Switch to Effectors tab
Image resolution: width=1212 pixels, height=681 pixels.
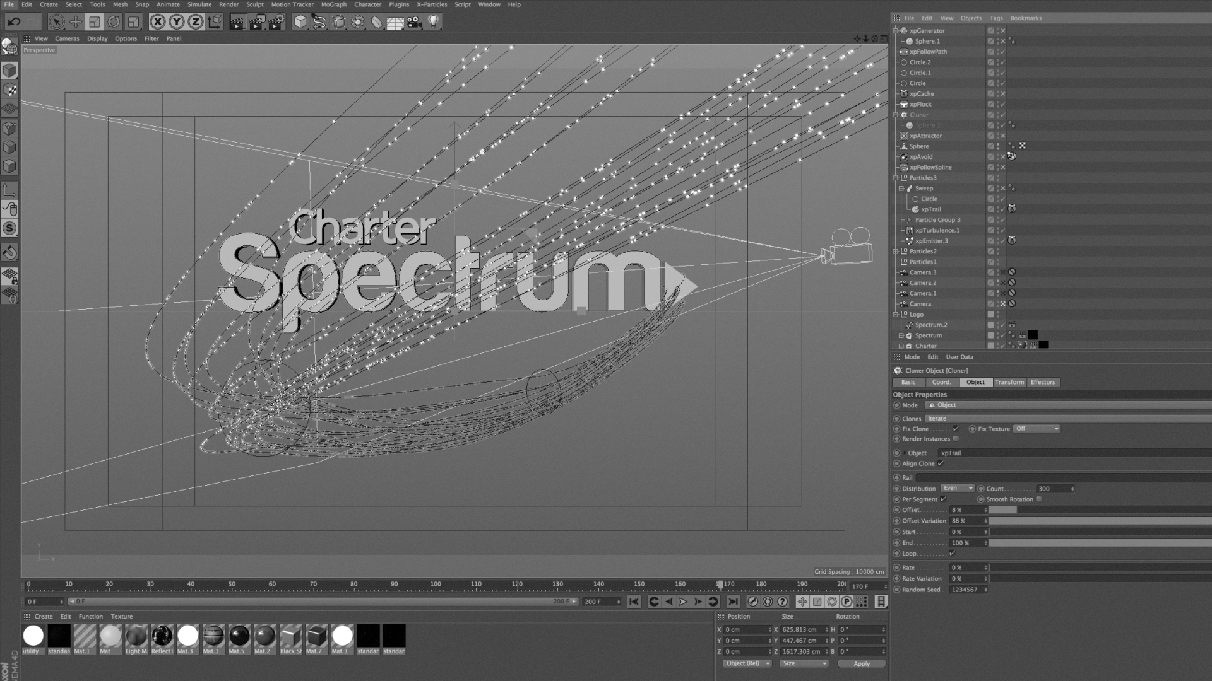tap(1042, 382)
